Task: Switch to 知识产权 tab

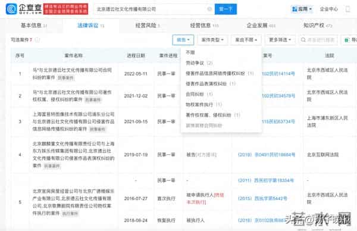Action: click(x=318, y=26)
